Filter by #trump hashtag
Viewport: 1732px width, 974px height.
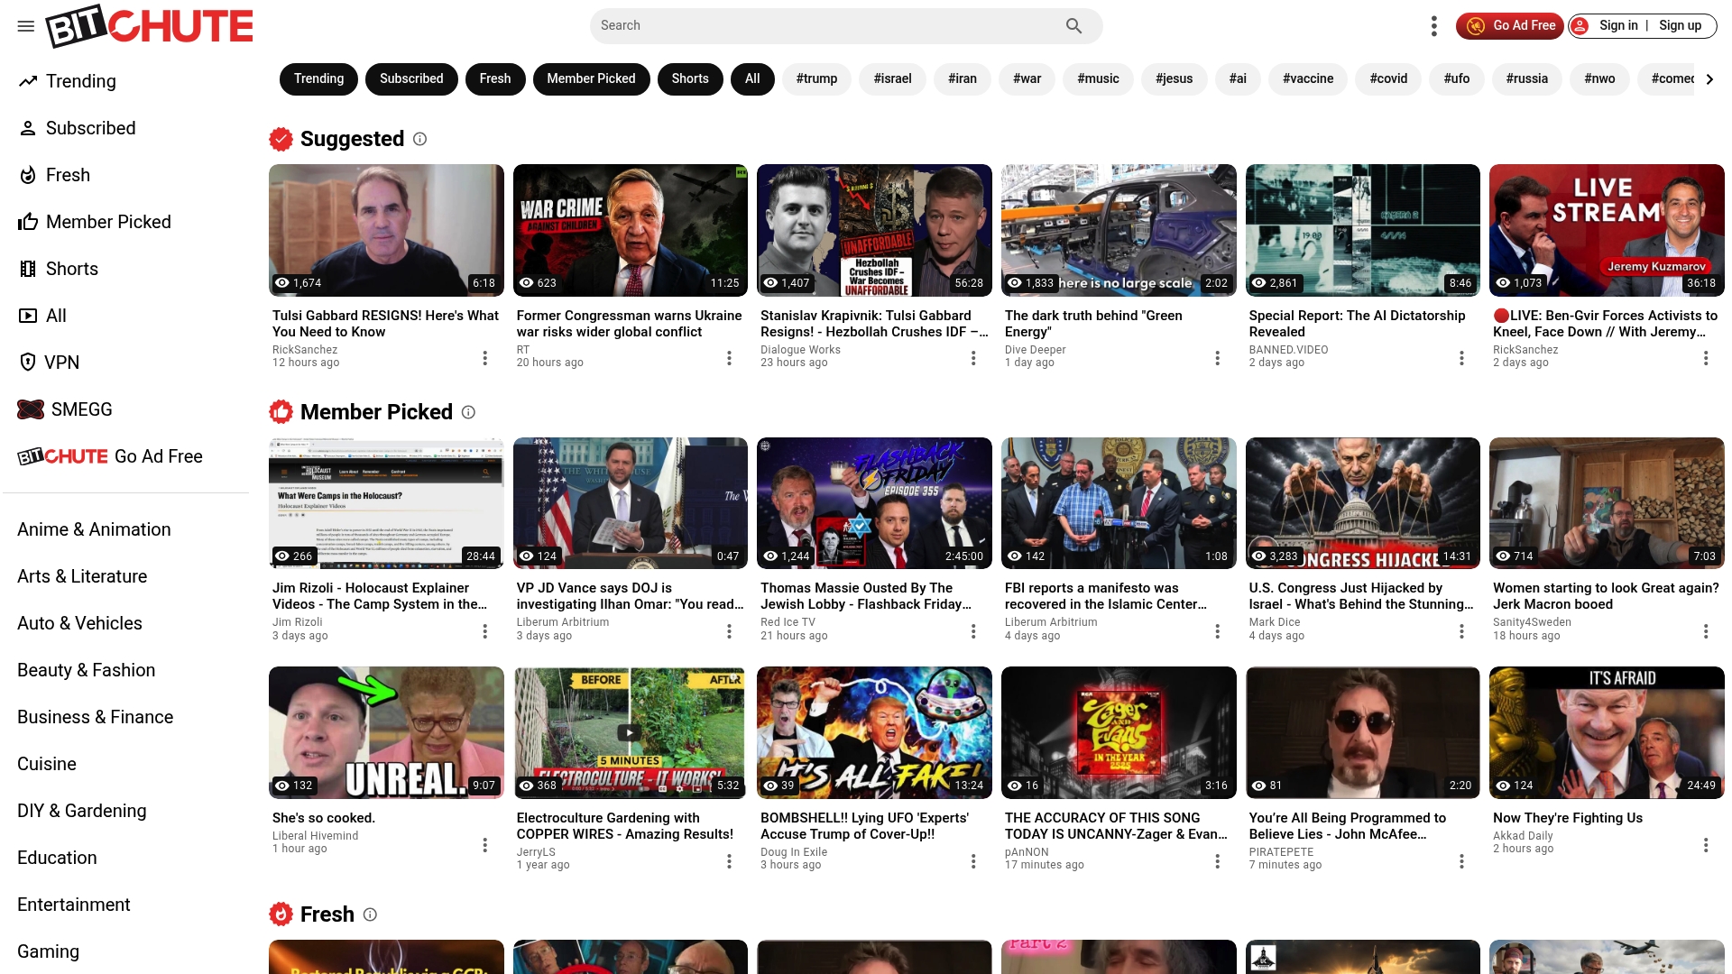coord(816,79)
